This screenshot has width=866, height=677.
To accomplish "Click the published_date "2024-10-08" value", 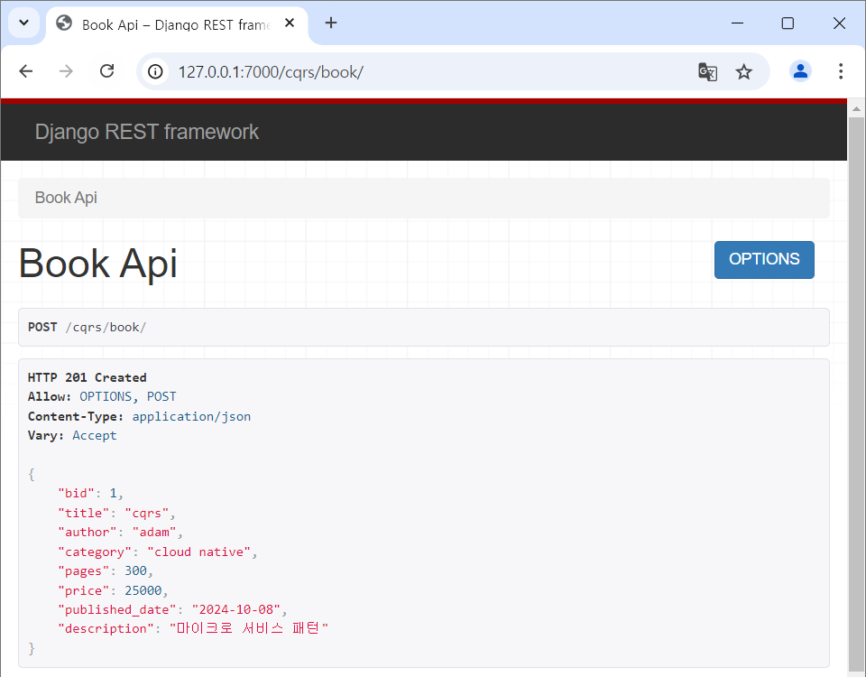I will pyautogui.click(x=235, y=609).
